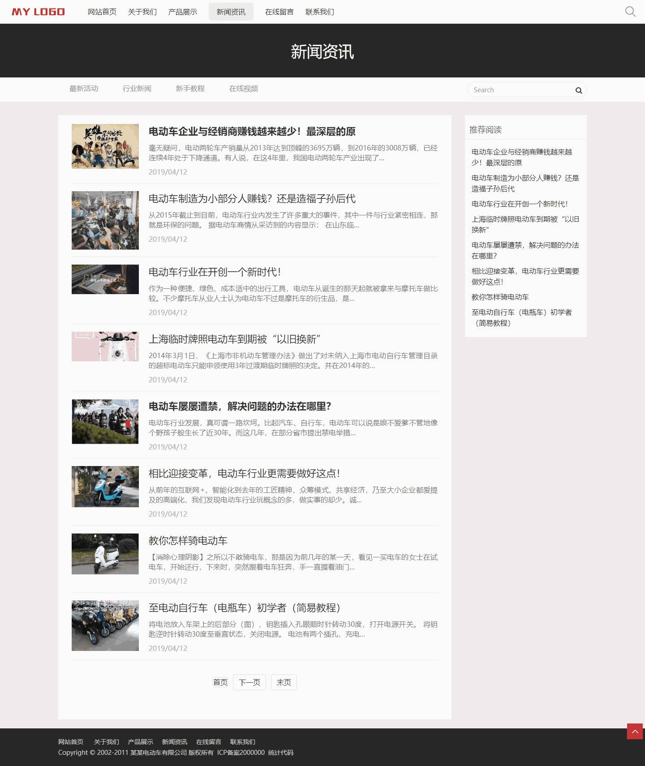Open sidebar link 电动车制造为小部分人赚钱
This screenshot has width=645, height=766.
[525, 184]
